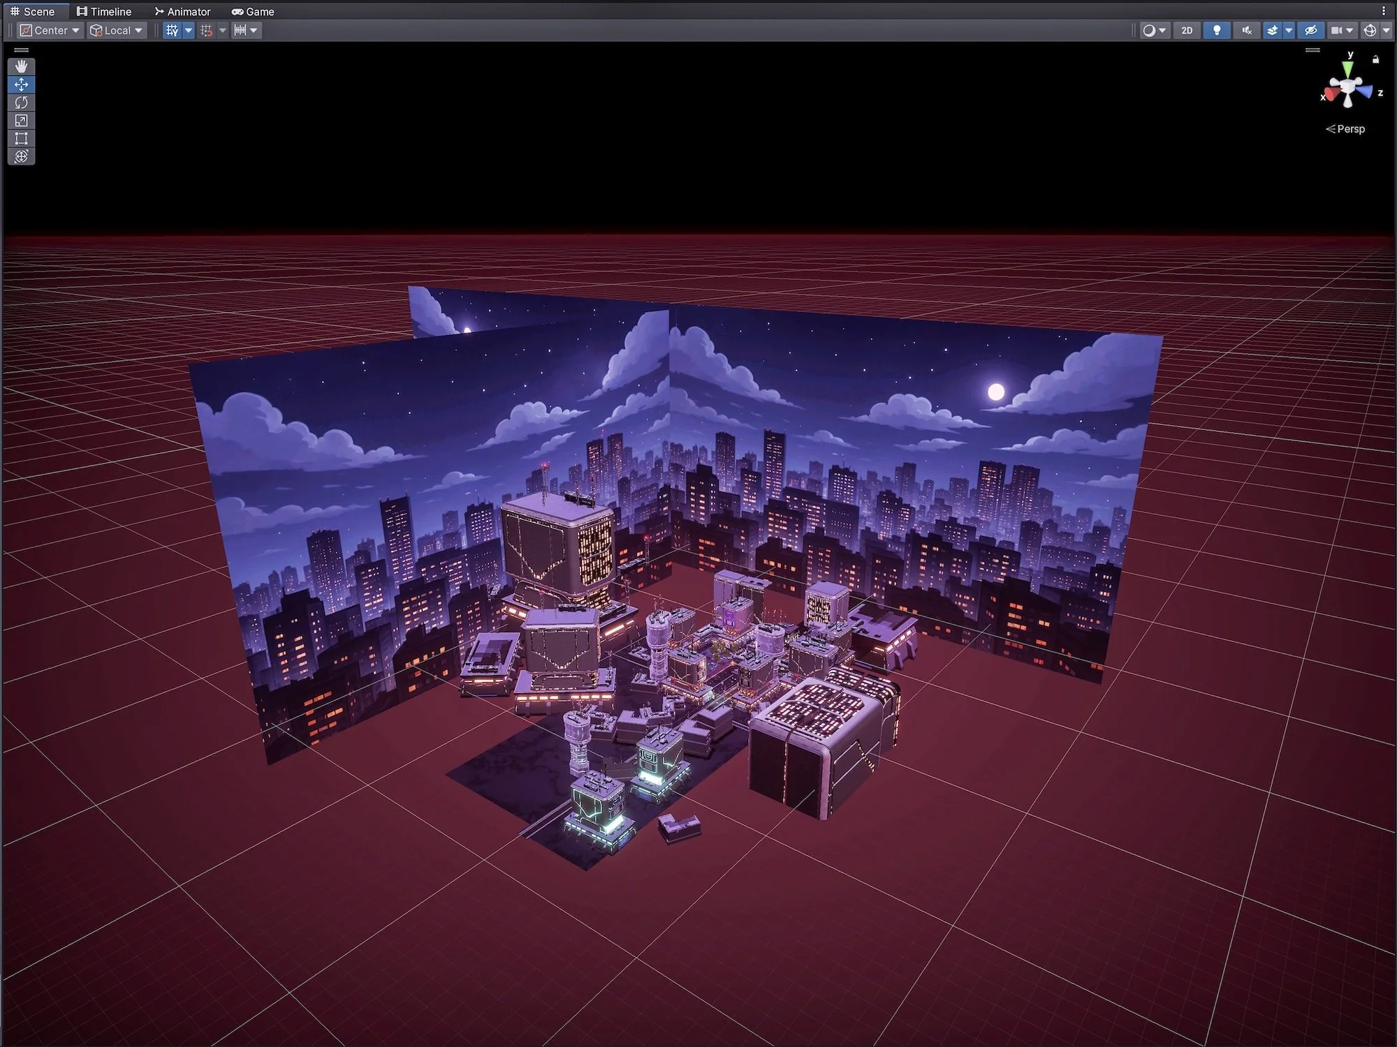Open the Local handle rotation dropdown
Image resolution: width=1397 pixels, height=1047 pixels.
point(117,30)
